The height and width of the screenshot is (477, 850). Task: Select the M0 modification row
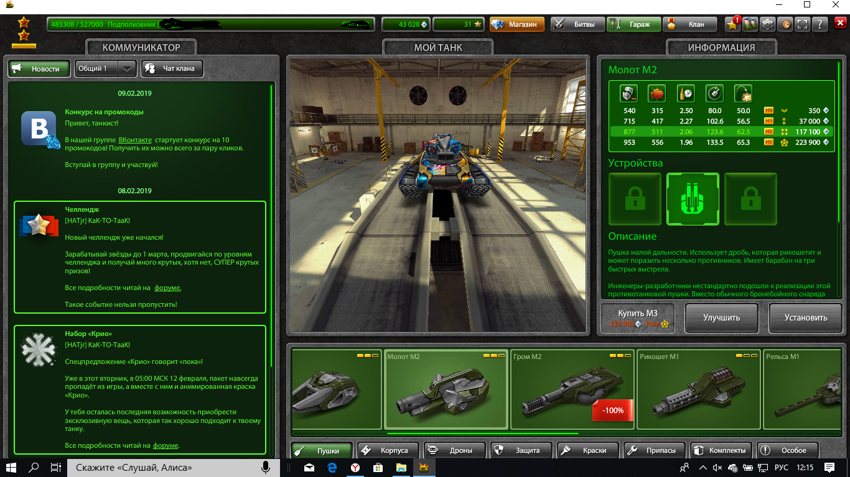point(721,111)
